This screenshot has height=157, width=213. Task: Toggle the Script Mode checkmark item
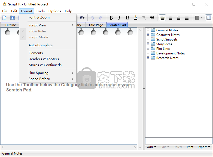tap(48, 37)
